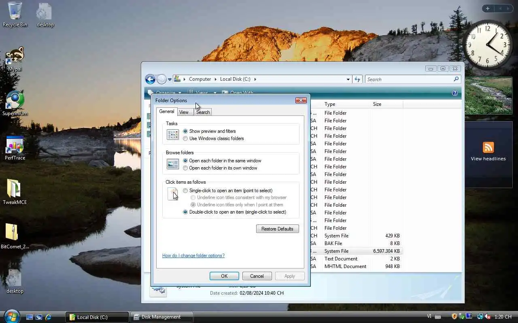Click the RSS feed gadget icon

pyautogui.click(x=488, y=147)
